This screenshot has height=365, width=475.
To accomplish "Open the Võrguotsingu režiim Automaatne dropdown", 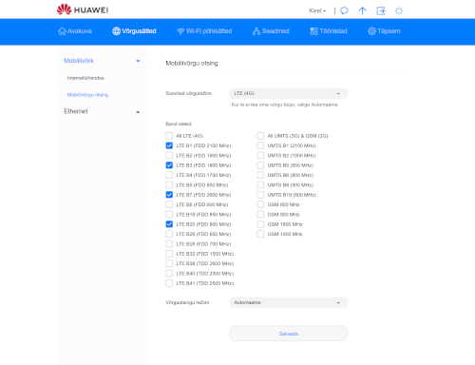I will pyautogui.click(x=289, y=302).
